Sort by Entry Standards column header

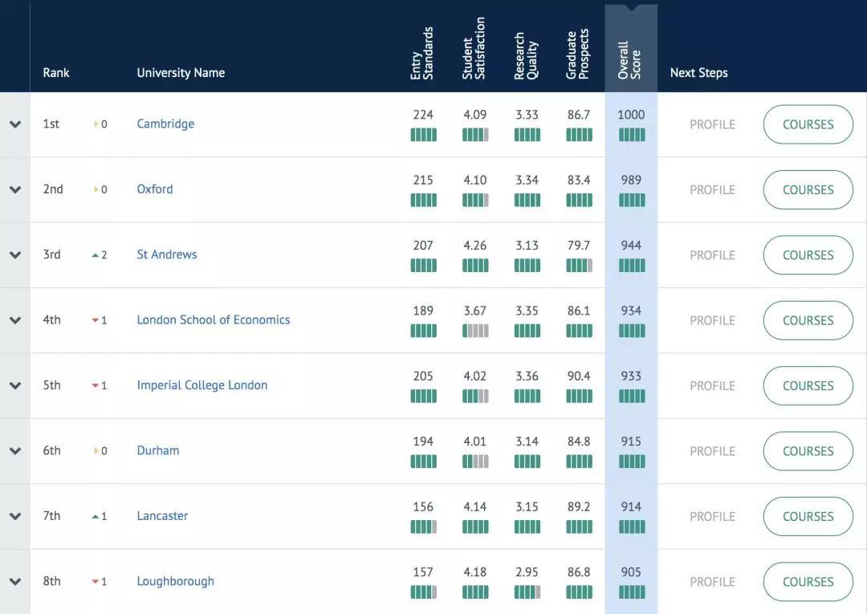click(x=422, y=53)
